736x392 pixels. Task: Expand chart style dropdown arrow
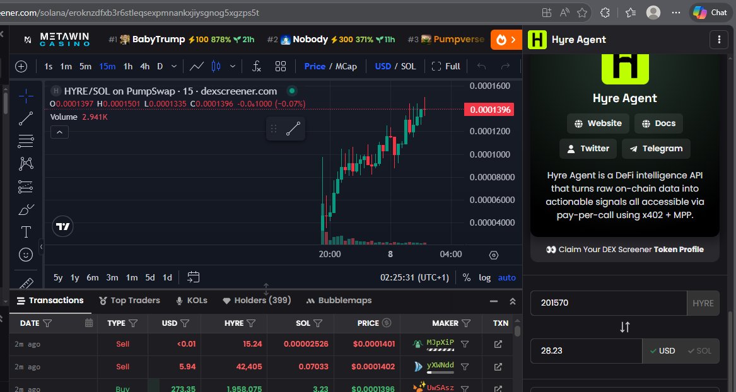point(232,66)
